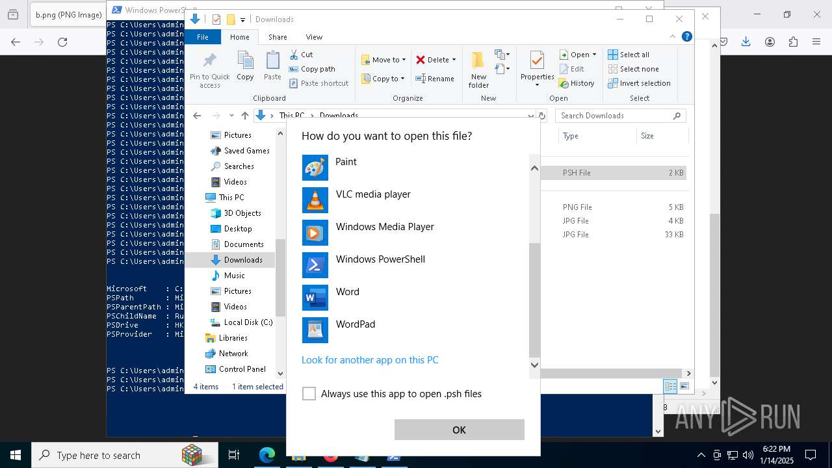Click the taskbar search box
Screen dimensions: 832x468
125,455
